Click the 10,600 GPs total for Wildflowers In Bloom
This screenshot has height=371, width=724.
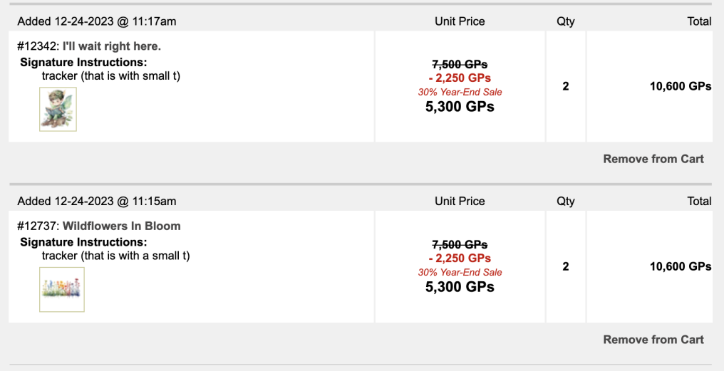(x=681, y=266)
